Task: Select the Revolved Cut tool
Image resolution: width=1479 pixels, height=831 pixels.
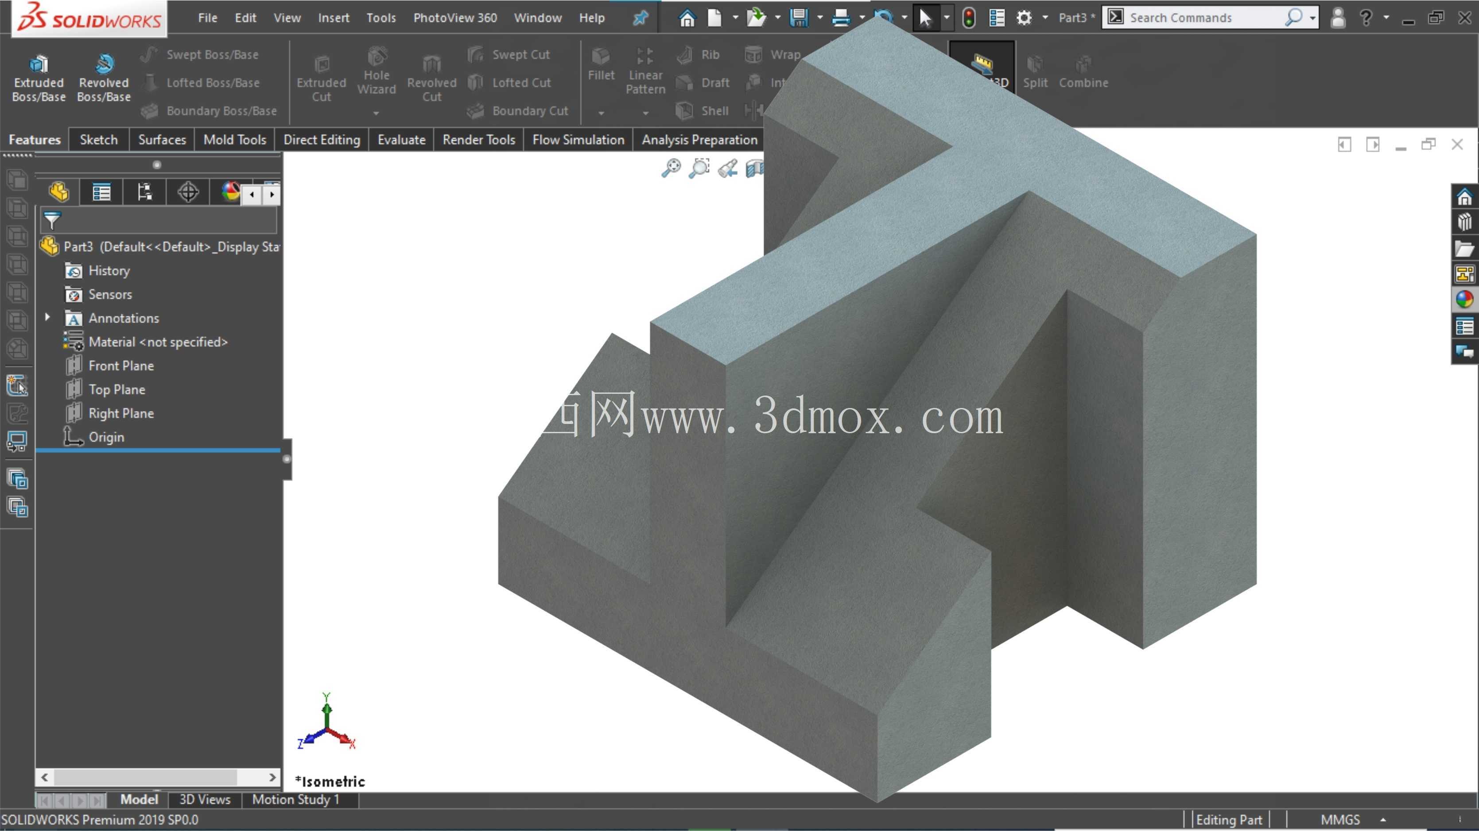Action: [x=432, y=78]
